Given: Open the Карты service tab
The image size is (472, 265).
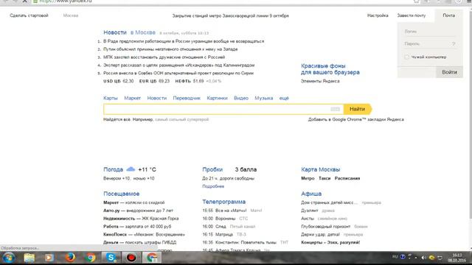Looking at the screenshot, I should (111, 98).
